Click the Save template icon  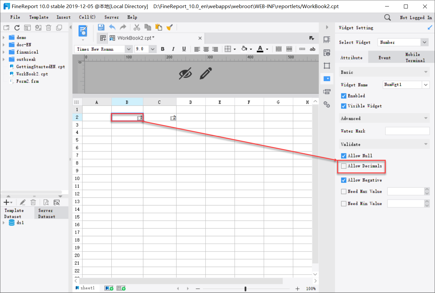101,28
